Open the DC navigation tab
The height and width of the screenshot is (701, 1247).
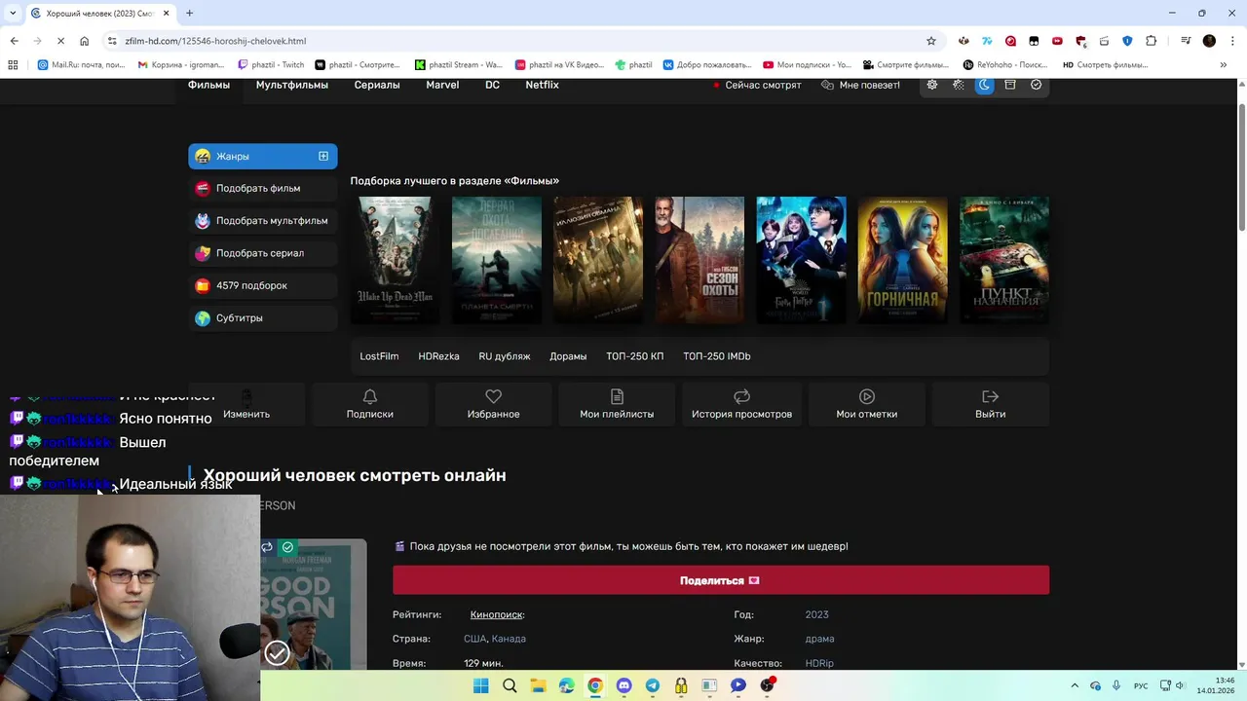(492, 85)
